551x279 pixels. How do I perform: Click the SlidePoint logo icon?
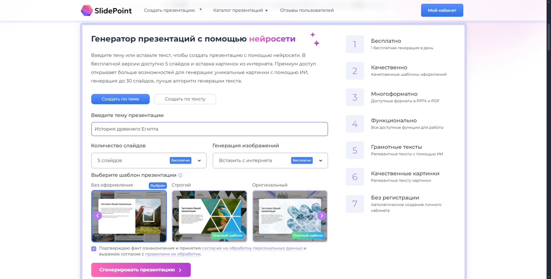87,10
